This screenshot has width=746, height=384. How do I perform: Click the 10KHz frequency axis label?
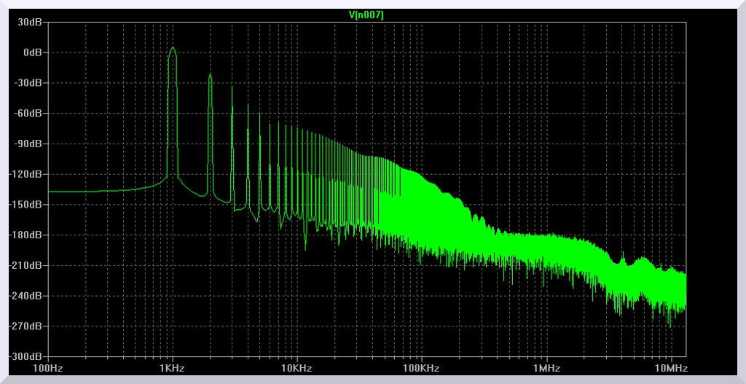coord(297,369)
